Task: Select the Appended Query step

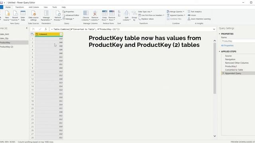Action: pos(238,73)
